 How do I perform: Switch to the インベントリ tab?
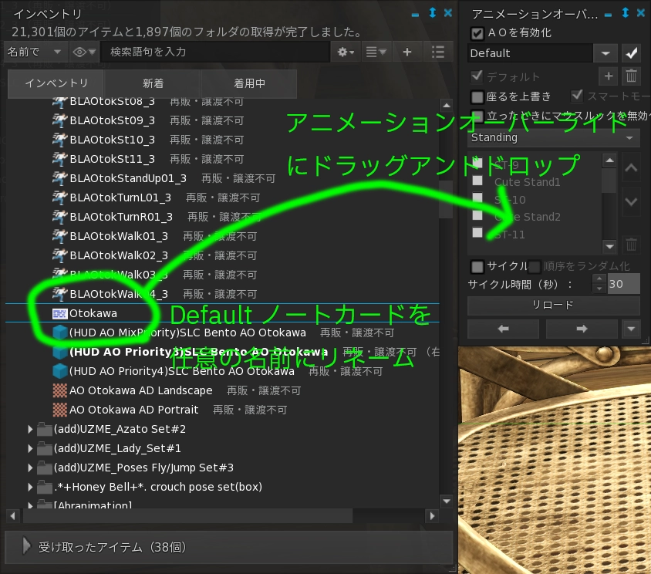(x=56, y=83)
